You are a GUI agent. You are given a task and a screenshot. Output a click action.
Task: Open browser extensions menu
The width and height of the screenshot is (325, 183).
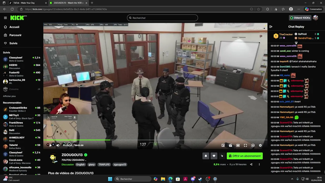pyautogui.click(x=267, y=9)
